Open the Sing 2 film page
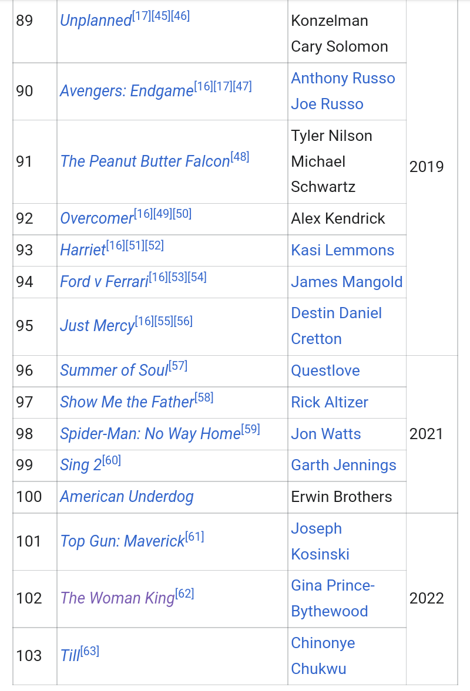Screen dimensions: 470x691 [80, 466]
